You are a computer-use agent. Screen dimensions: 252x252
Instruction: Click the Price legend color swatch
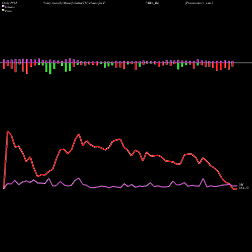click(3, 11)
